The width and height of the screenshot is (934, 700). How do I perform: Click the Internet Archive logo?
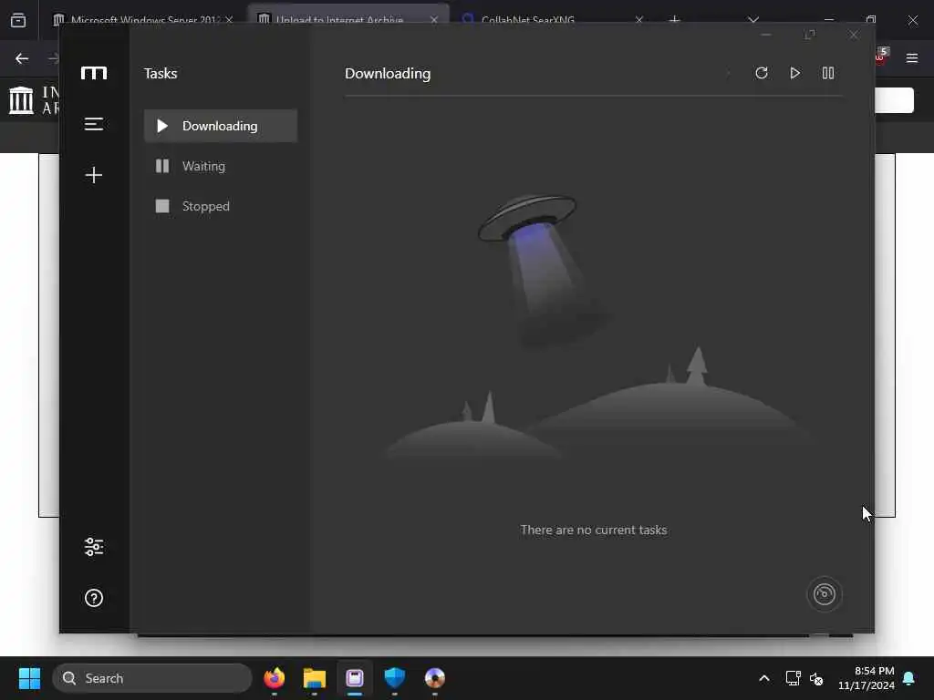click(x=35, y=100)
